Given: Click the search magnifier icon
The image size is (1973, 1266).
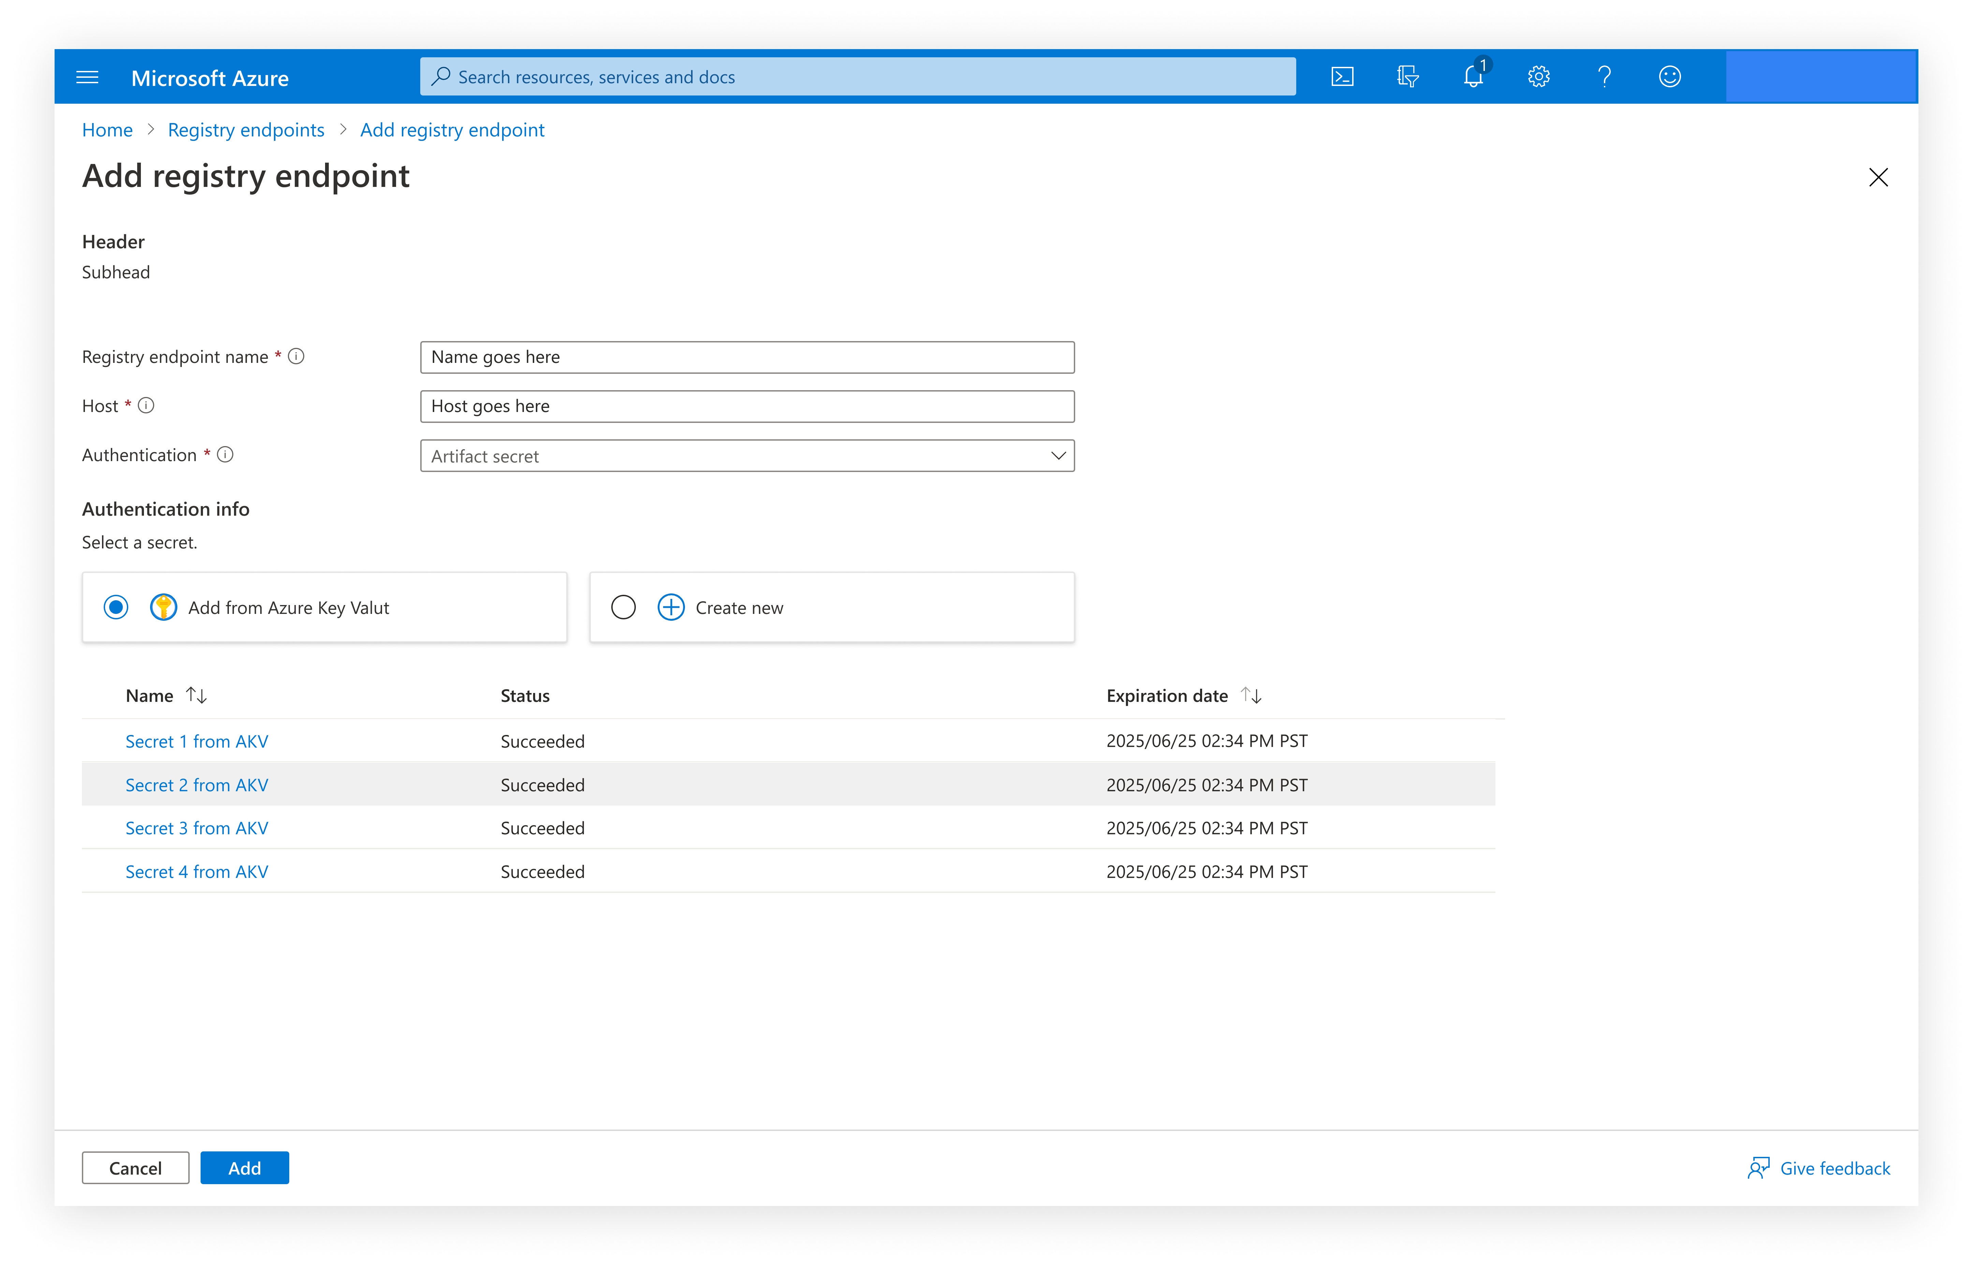Looking at the screenshot, I should click(441, 76).
